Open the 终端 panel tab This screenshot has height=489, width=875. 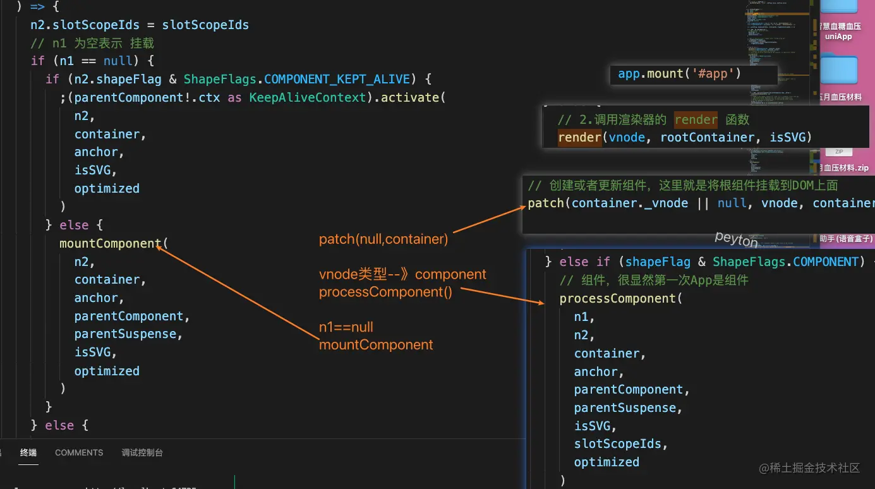tap(28, 452)
